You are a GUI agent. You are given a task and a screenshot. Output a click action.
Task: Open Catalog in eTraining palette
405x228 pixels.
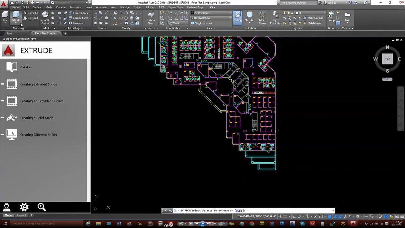click(26, 67)
